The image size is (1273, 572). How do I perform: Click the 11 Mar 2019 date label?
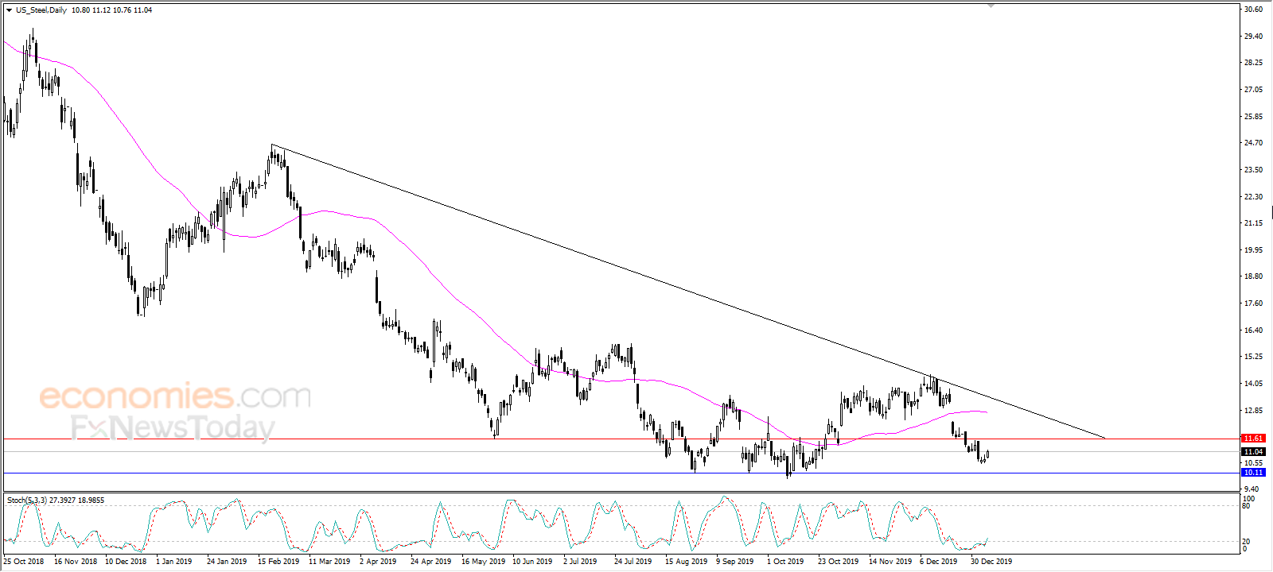coord(329,562)
